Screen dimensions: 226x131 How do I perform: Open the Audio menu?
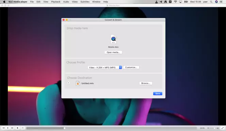pyautogui.click(x=66, y=2)
